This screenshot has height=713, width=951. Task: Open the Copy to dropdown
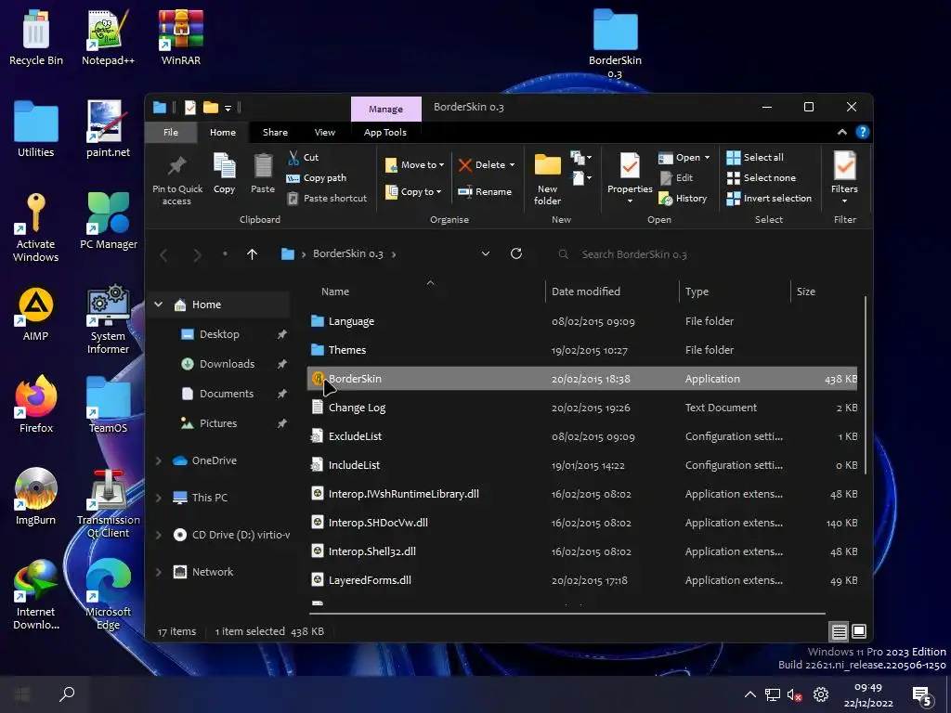pos(413,192)
